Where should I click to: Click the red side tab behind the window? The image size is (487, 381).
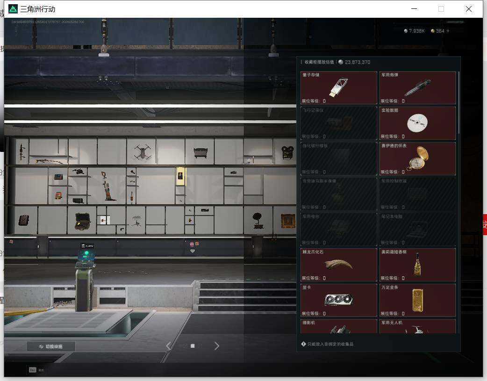[x=485, y=224]
